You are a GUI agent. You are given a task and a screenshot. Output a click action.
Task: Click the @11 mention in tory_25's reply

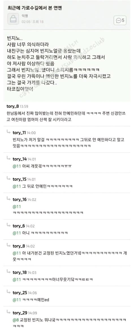tap(17, 300)
